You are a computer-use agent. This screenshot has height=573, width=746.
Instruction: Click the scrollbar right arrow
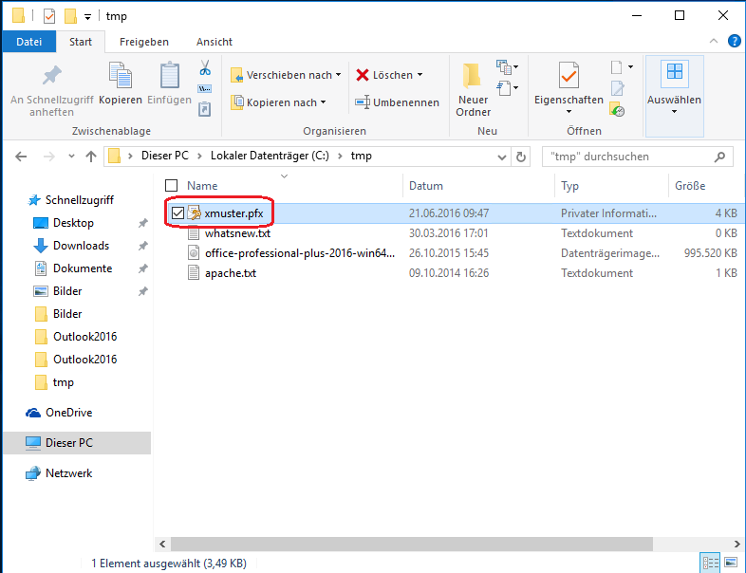coord(737,544)
